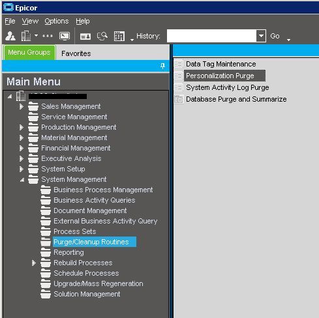The height and width of the screenshot is (318, 319).
Task: Click the Material Management folder icon
Action: click(x=33, y=137)
